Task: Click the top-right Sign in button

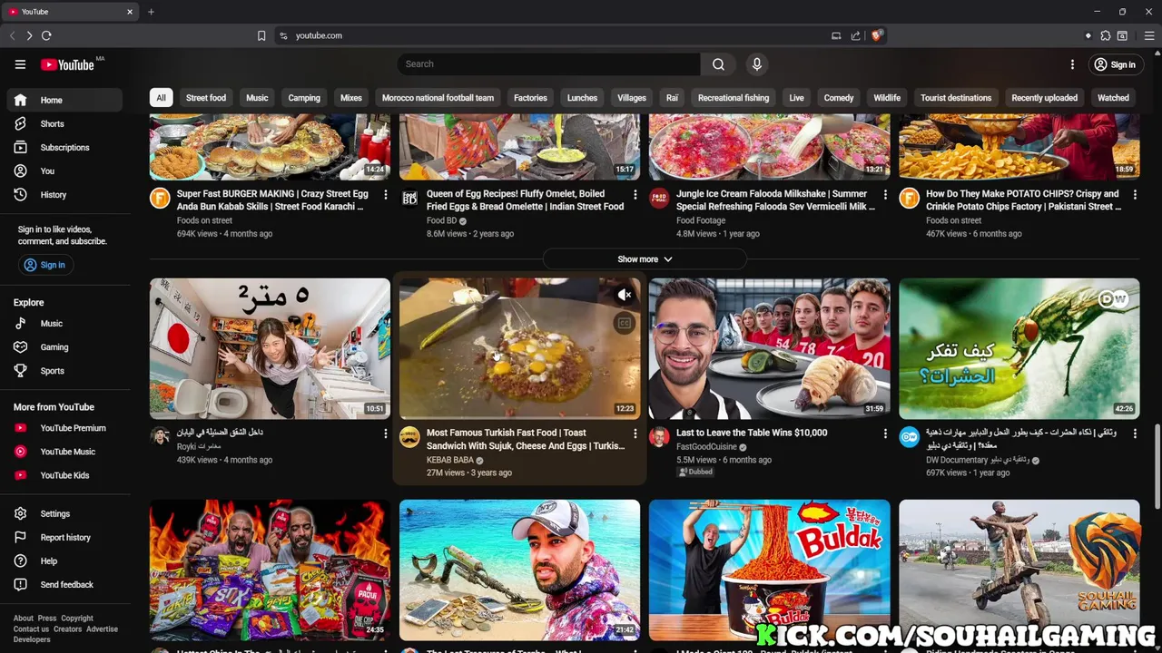Action: tap(1115, 64)
